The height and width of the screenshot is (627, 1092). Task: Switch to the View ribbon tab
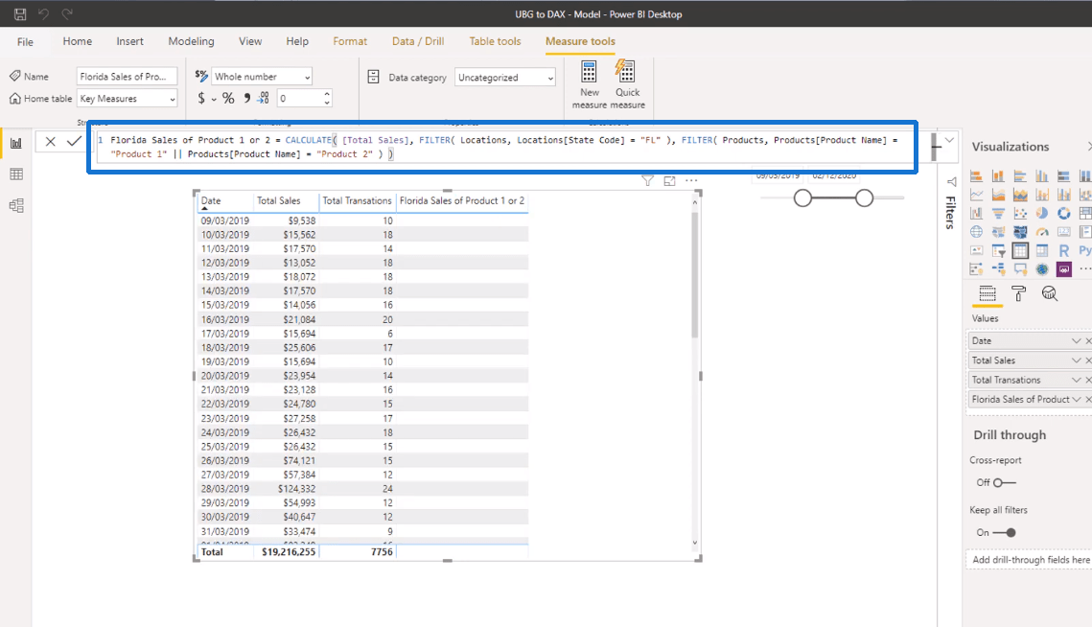pos(250,42)
